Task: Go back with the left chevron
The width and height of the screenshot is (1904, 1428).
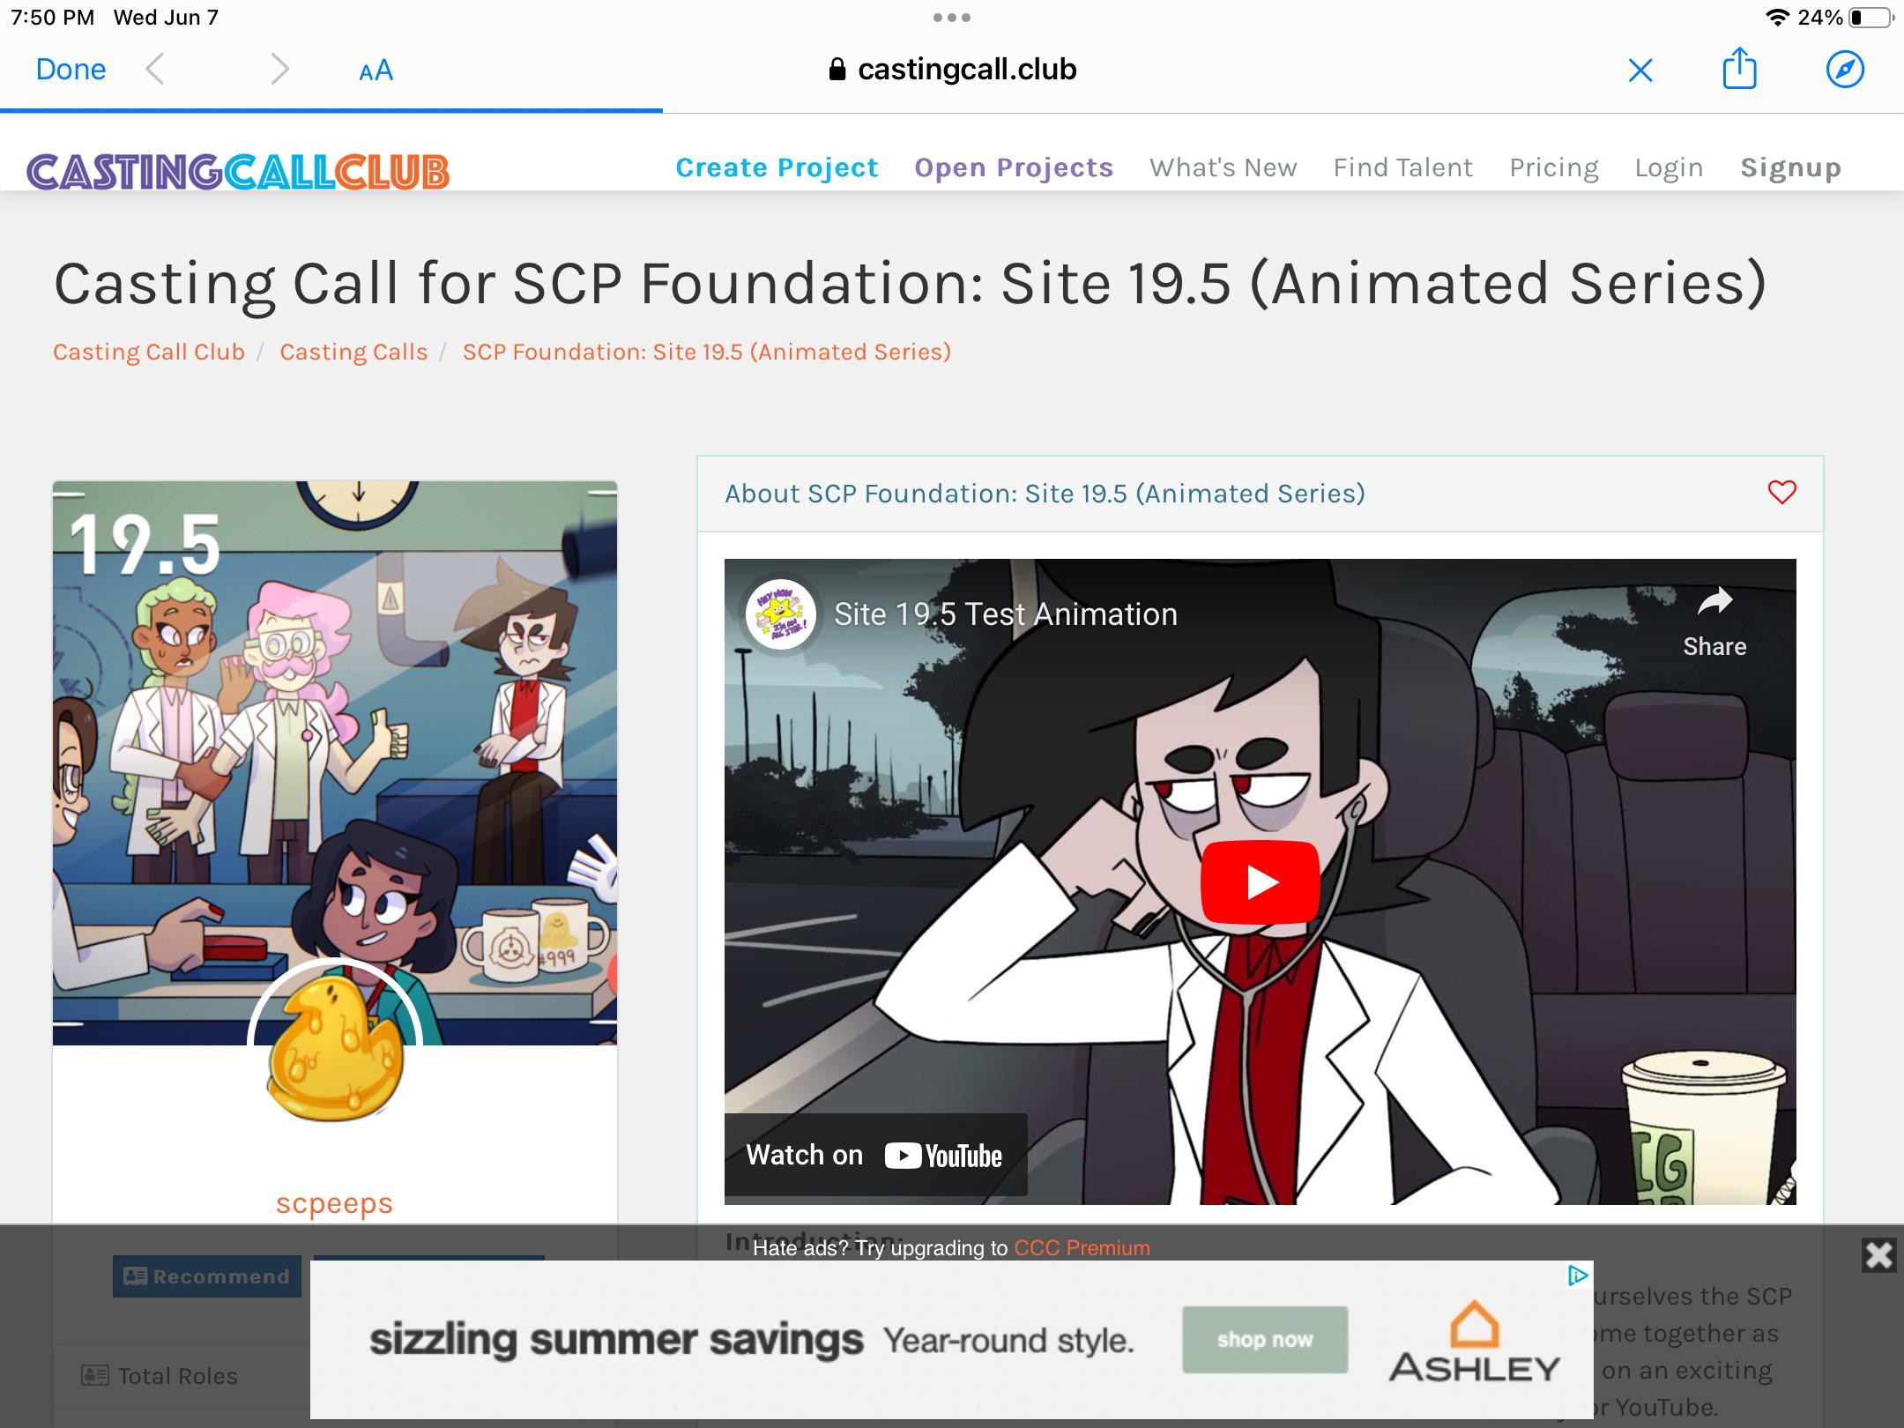Action: pos(155,69)
